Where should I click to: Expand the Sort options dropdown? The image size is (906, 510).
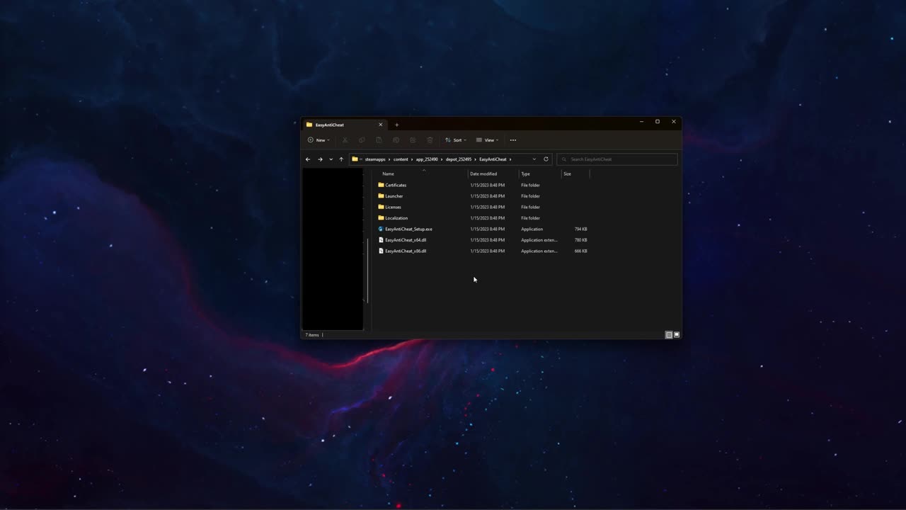(456, 140)
